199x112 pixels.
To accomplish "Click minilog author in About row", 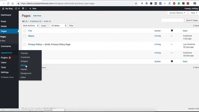I will pyautogui.click(x=158, y=36).
